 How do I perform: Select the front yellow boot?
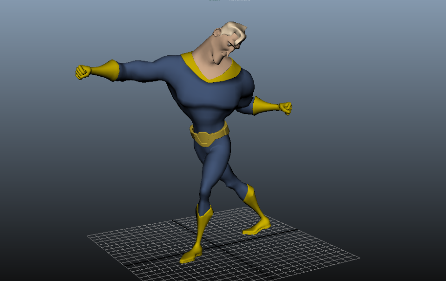coord(197,235)
